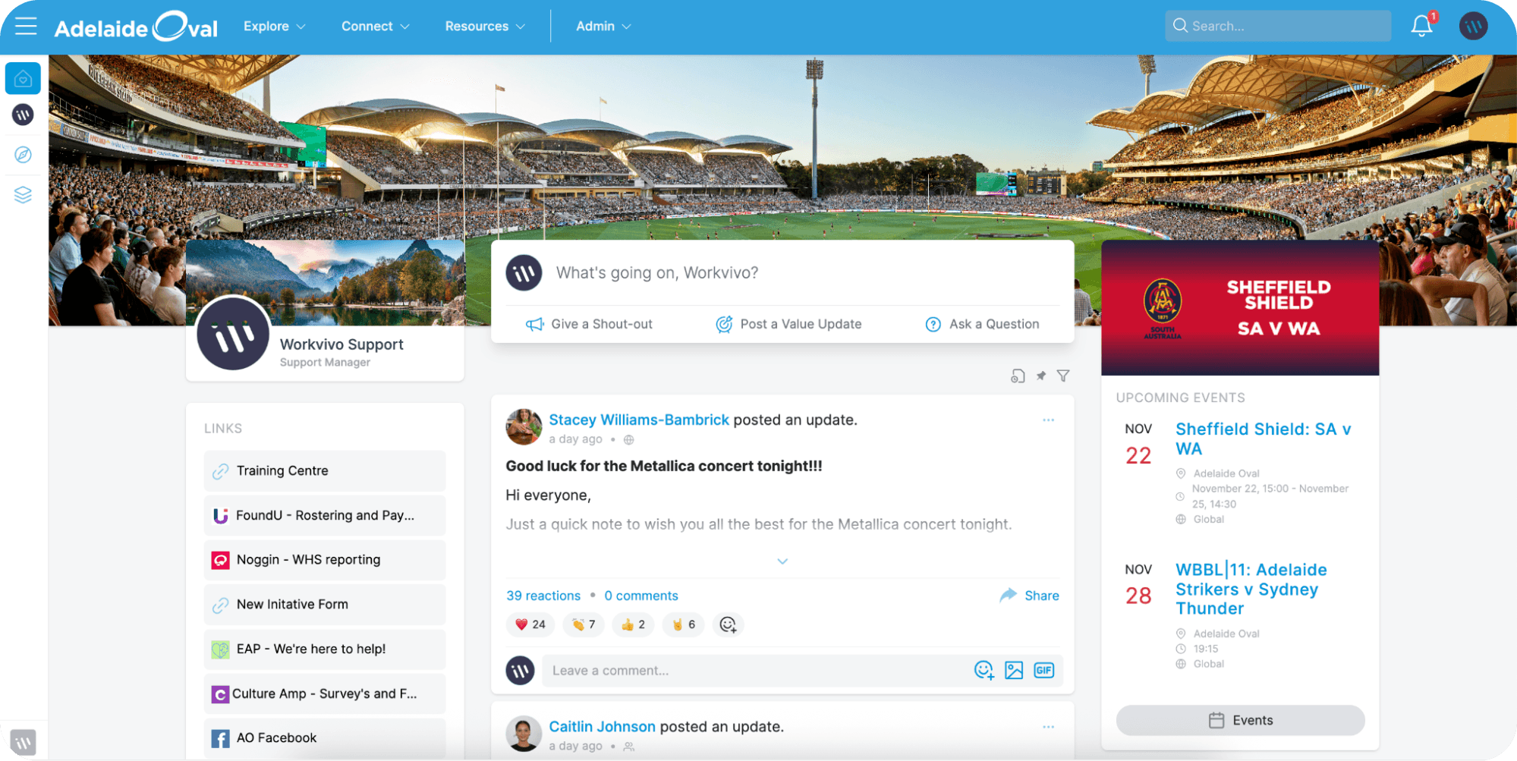Open the stacked layers sidebar icon

(x=23, y=195)
